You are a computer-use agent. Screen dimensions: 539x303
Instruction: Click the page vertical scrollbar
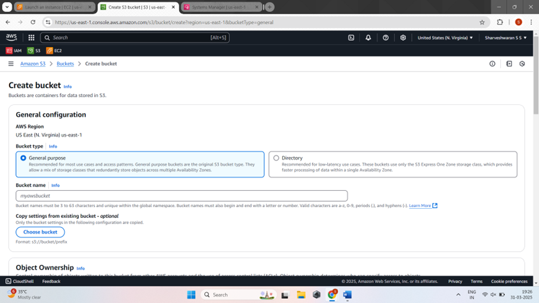[x=536, y=74]
